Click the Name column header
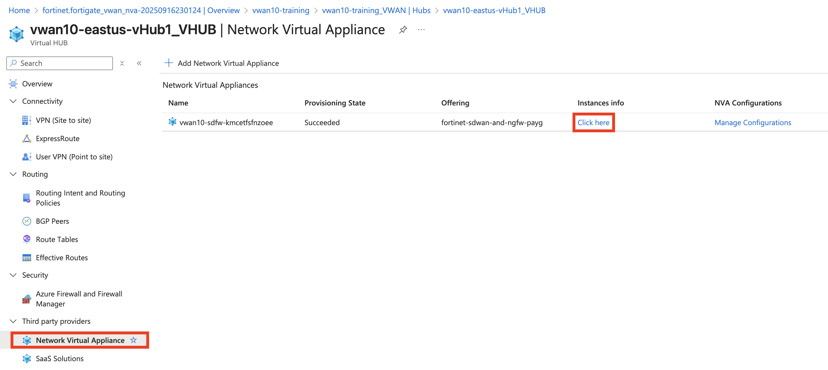828x370 pixels. [178, 103]
